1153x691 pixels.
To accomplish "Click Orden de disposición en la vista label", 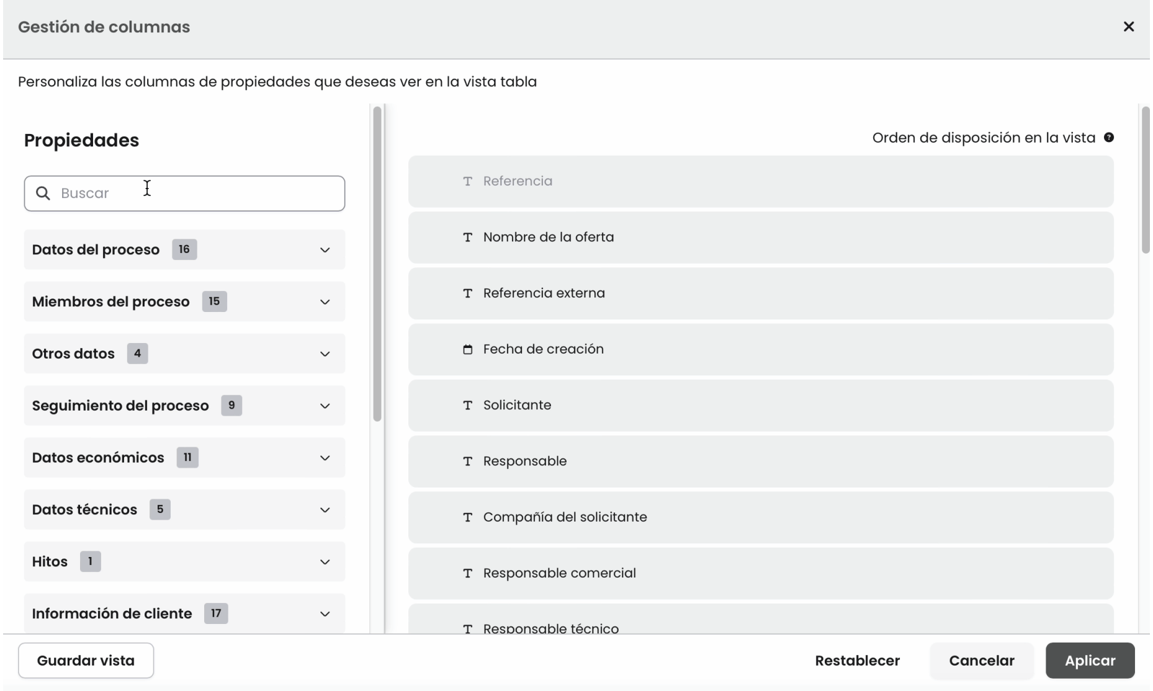I will 984,138.
